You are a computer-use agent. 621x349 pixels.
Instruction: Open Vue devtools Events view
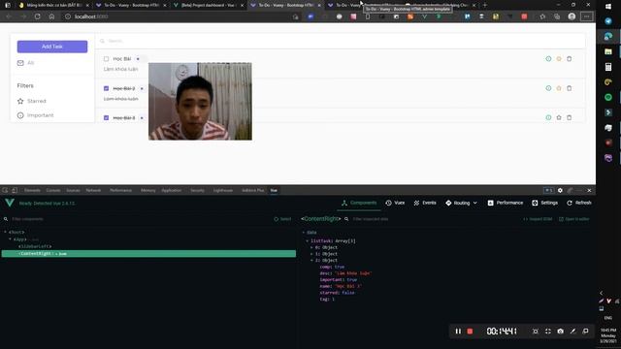point(425,203)
